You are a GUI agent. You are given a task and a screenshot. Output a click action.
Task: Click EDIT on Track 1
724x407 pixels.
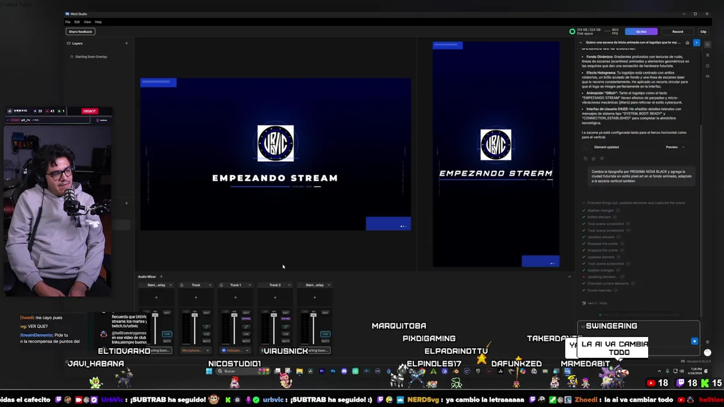click(x=246, y=313)
